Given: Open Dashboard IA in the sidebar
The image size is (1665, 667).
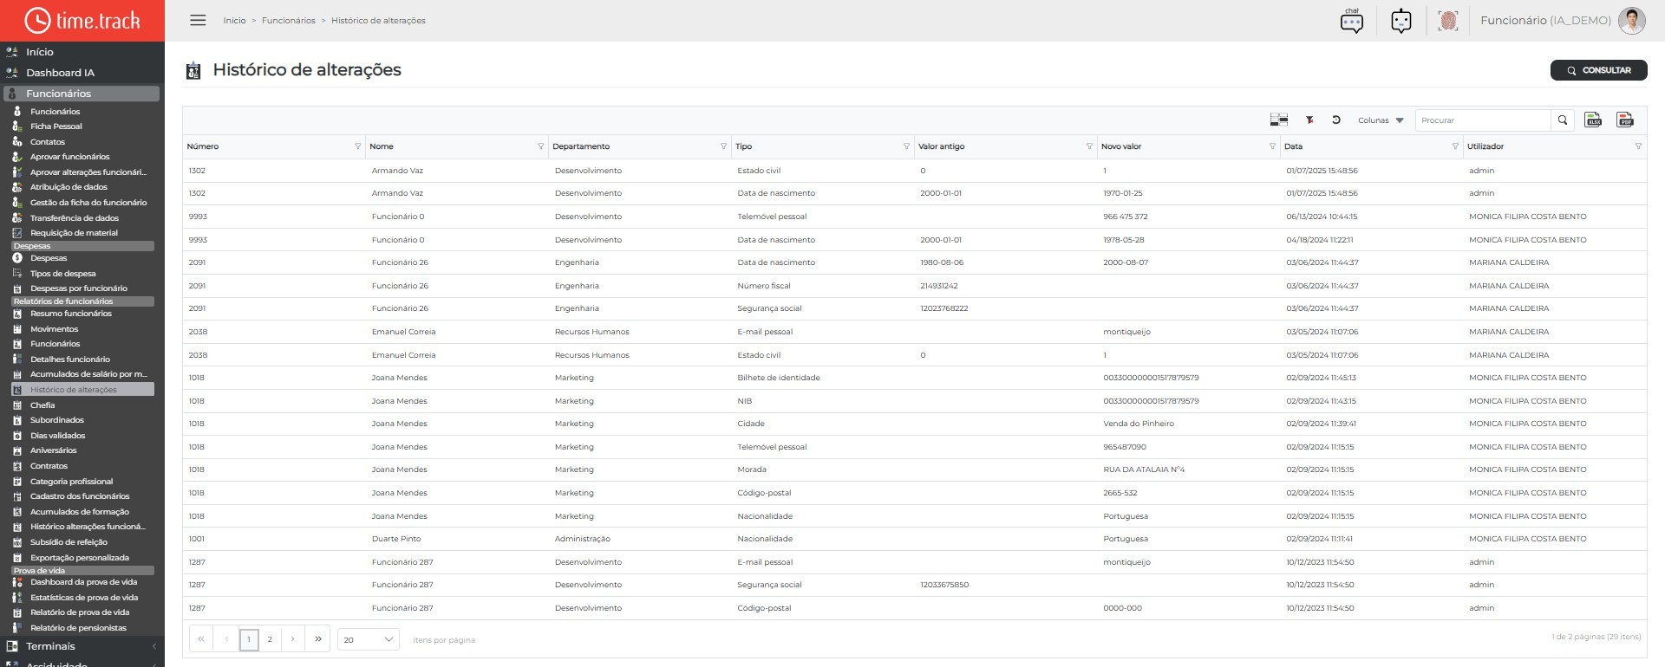Looking at the screenshot, I should coord(60,73).
